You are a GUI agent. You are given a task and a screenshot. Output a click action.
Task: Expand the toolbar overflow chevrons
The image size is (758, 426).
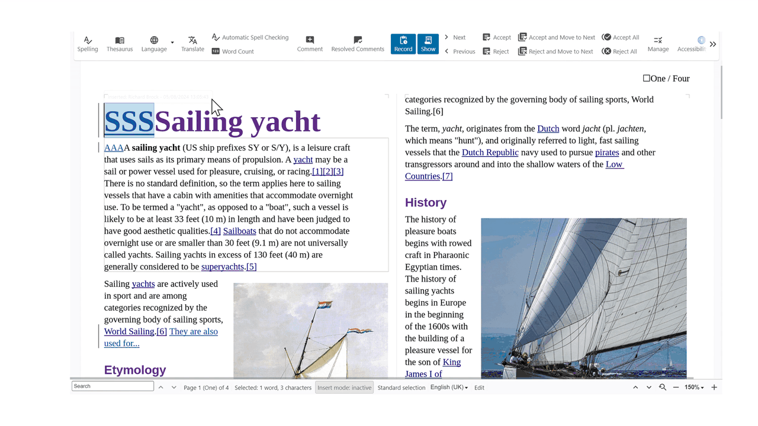click(x=713, y=44)
